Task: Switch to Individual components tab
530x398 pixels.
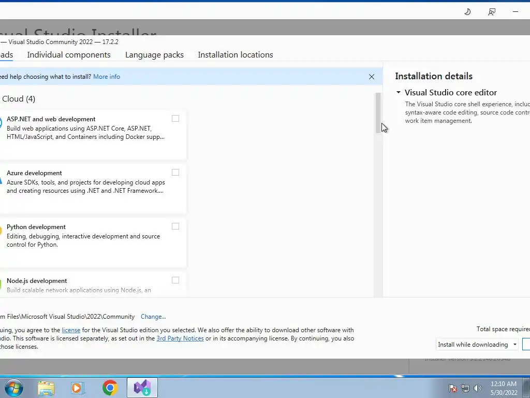Action: 69,55
